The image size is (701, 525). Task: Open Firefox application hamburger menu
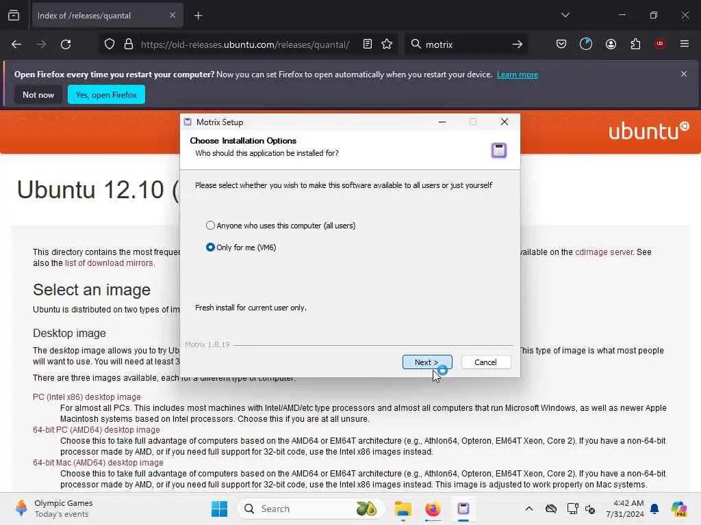[685, 44]
